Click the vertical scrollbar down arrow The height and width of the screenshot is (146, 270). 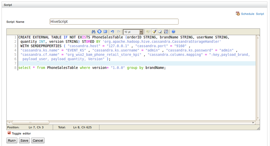[258, 118]
